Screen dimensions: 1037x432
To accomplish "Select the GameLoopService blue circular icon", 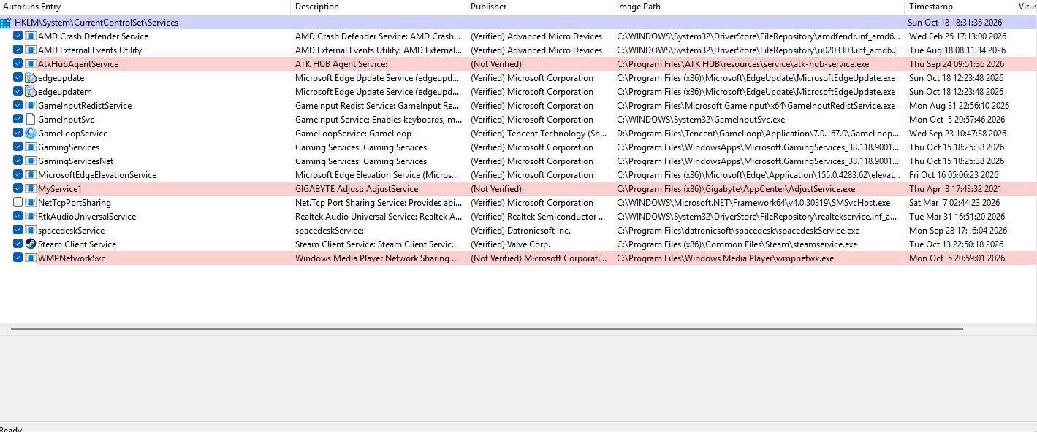I will click(31, 134).
